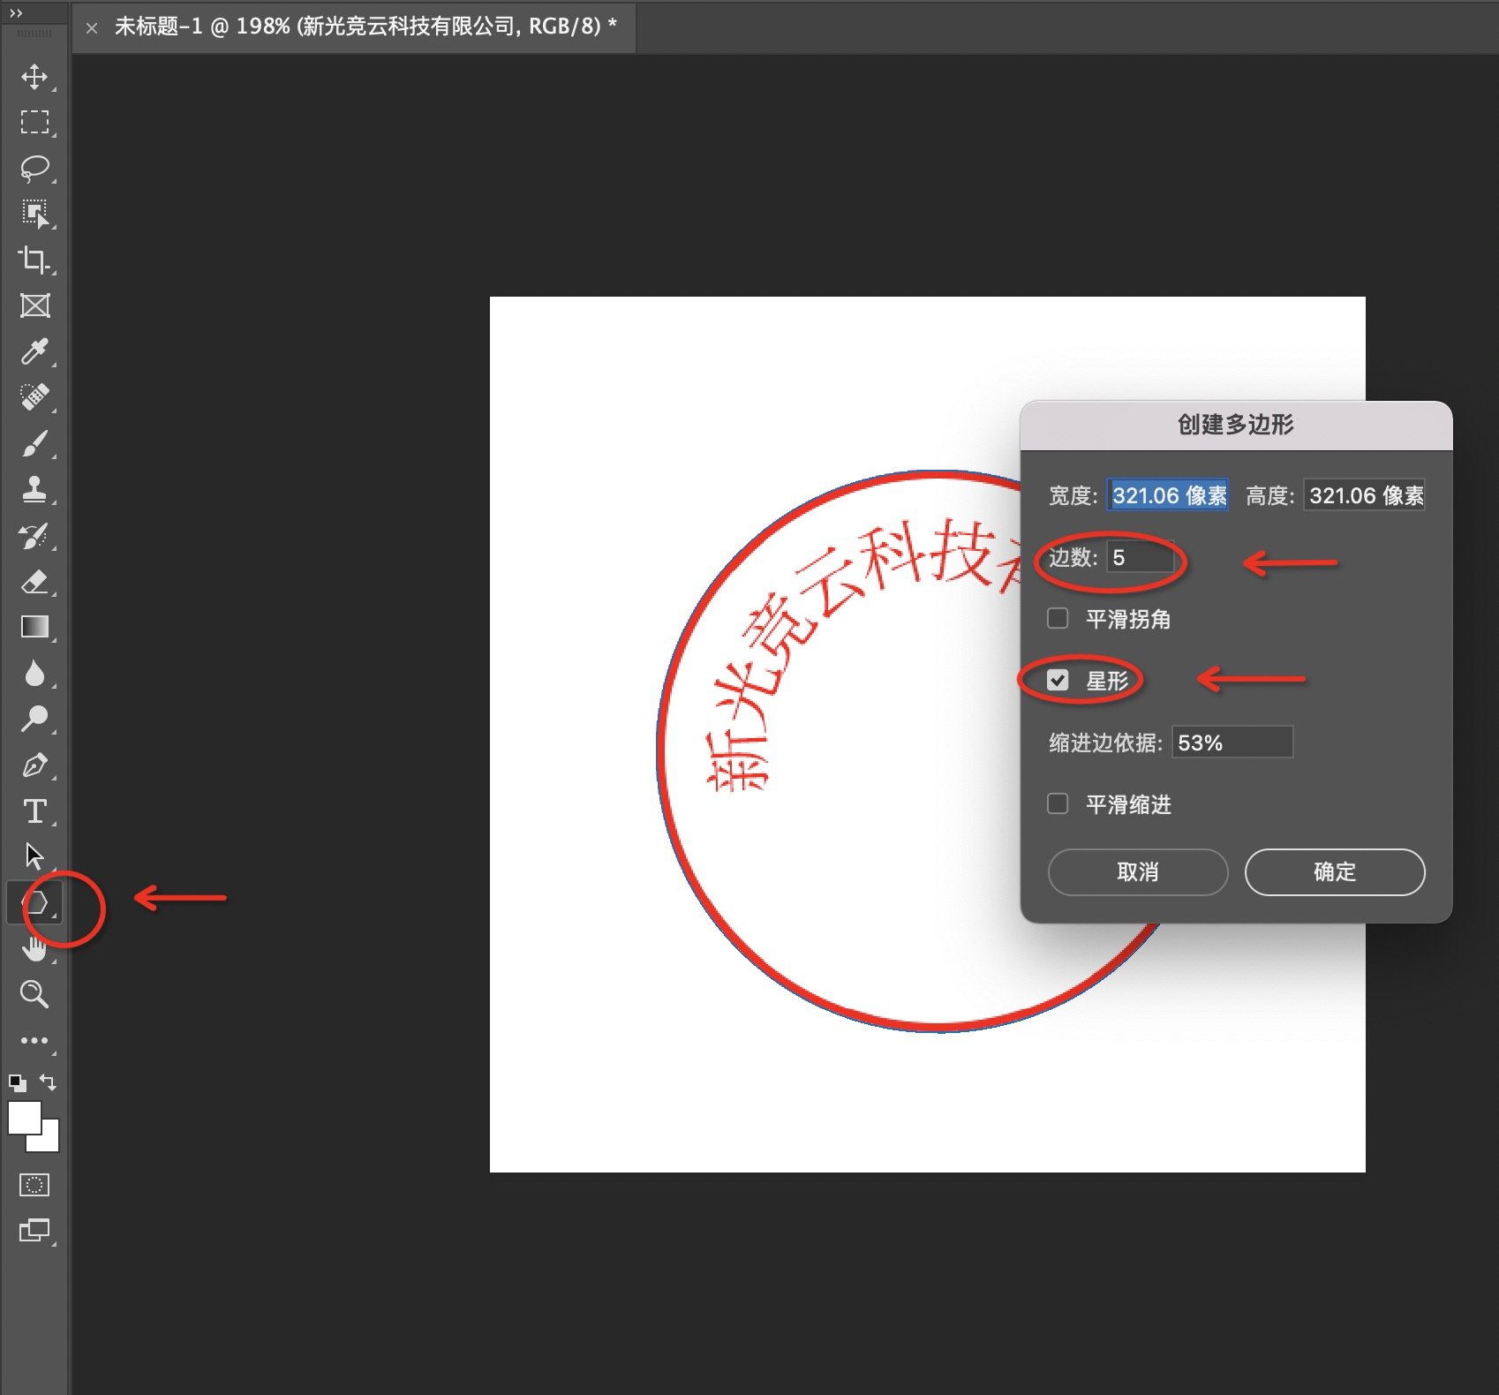The width and height of the screenshot is (1499, 1395).
Task: Select the Eraser tool
Action: click(34, 581)
